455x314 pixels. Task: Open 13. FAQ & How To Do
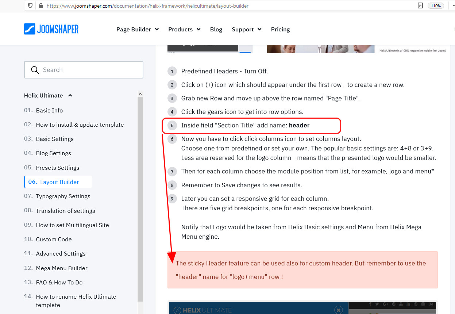click(53, 282)
